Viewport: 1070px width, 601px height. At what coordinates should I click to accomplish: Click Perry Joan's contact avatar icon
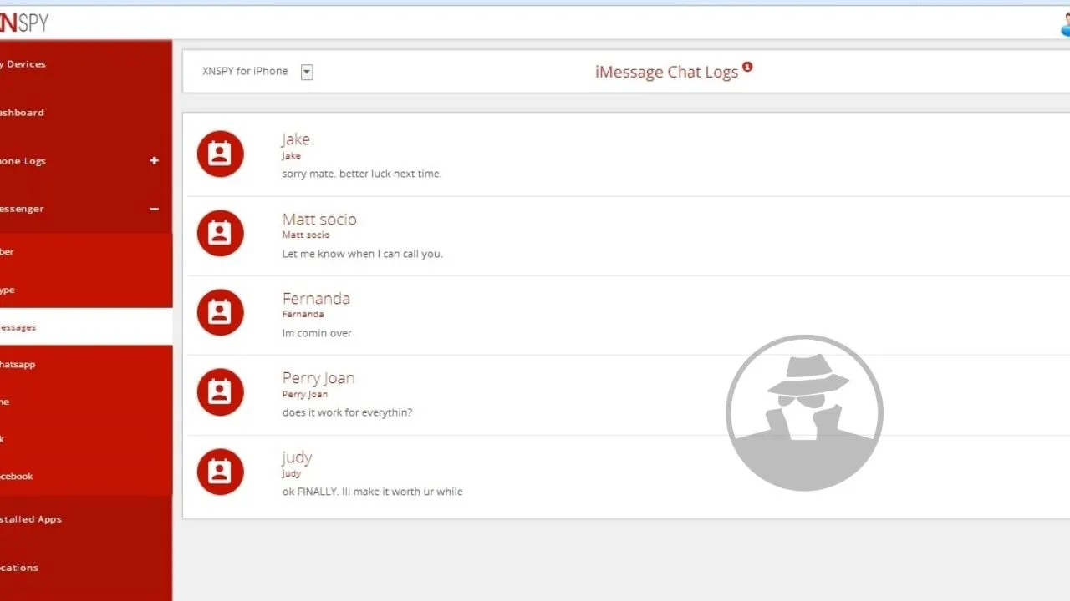click(x=220, y=392)
